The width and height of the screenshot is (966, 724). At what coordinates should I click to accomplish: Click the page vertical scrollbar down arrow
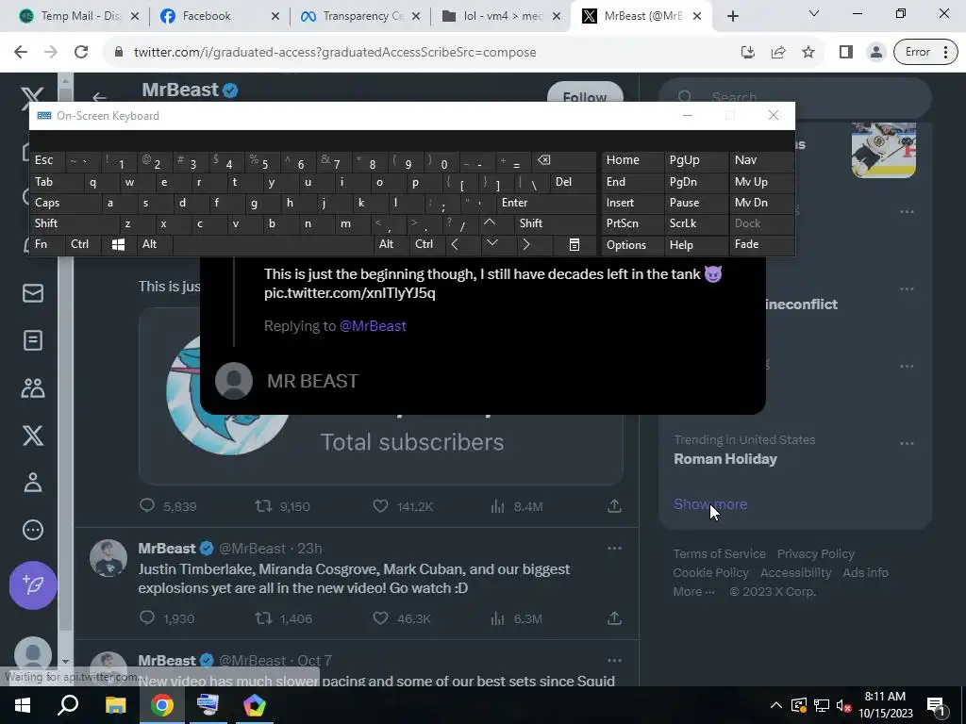coord(65,661)
